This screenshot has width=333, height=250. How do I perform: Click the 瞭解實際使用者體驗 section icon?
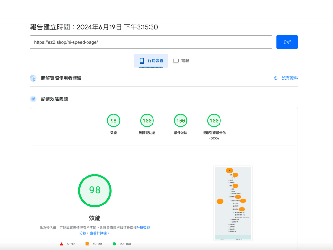(33, 78)
